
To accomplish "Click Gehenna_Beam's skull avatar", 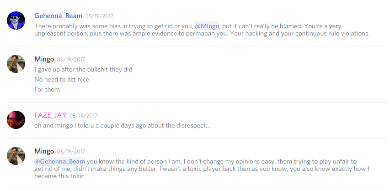I will coord(16,21).
